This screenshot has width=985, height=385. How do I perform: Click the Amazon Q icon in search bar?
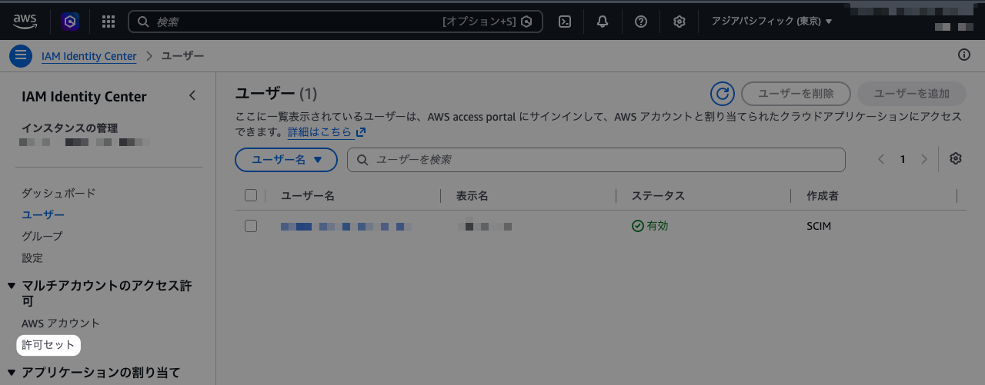[x=526, y=22]
